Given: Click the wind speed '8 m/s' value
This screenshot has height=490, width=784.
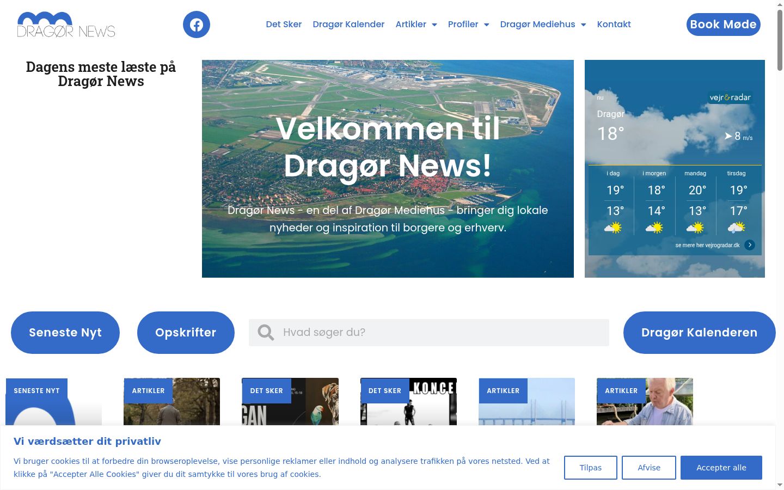Looking at the screenshot, I should point(744,136).
